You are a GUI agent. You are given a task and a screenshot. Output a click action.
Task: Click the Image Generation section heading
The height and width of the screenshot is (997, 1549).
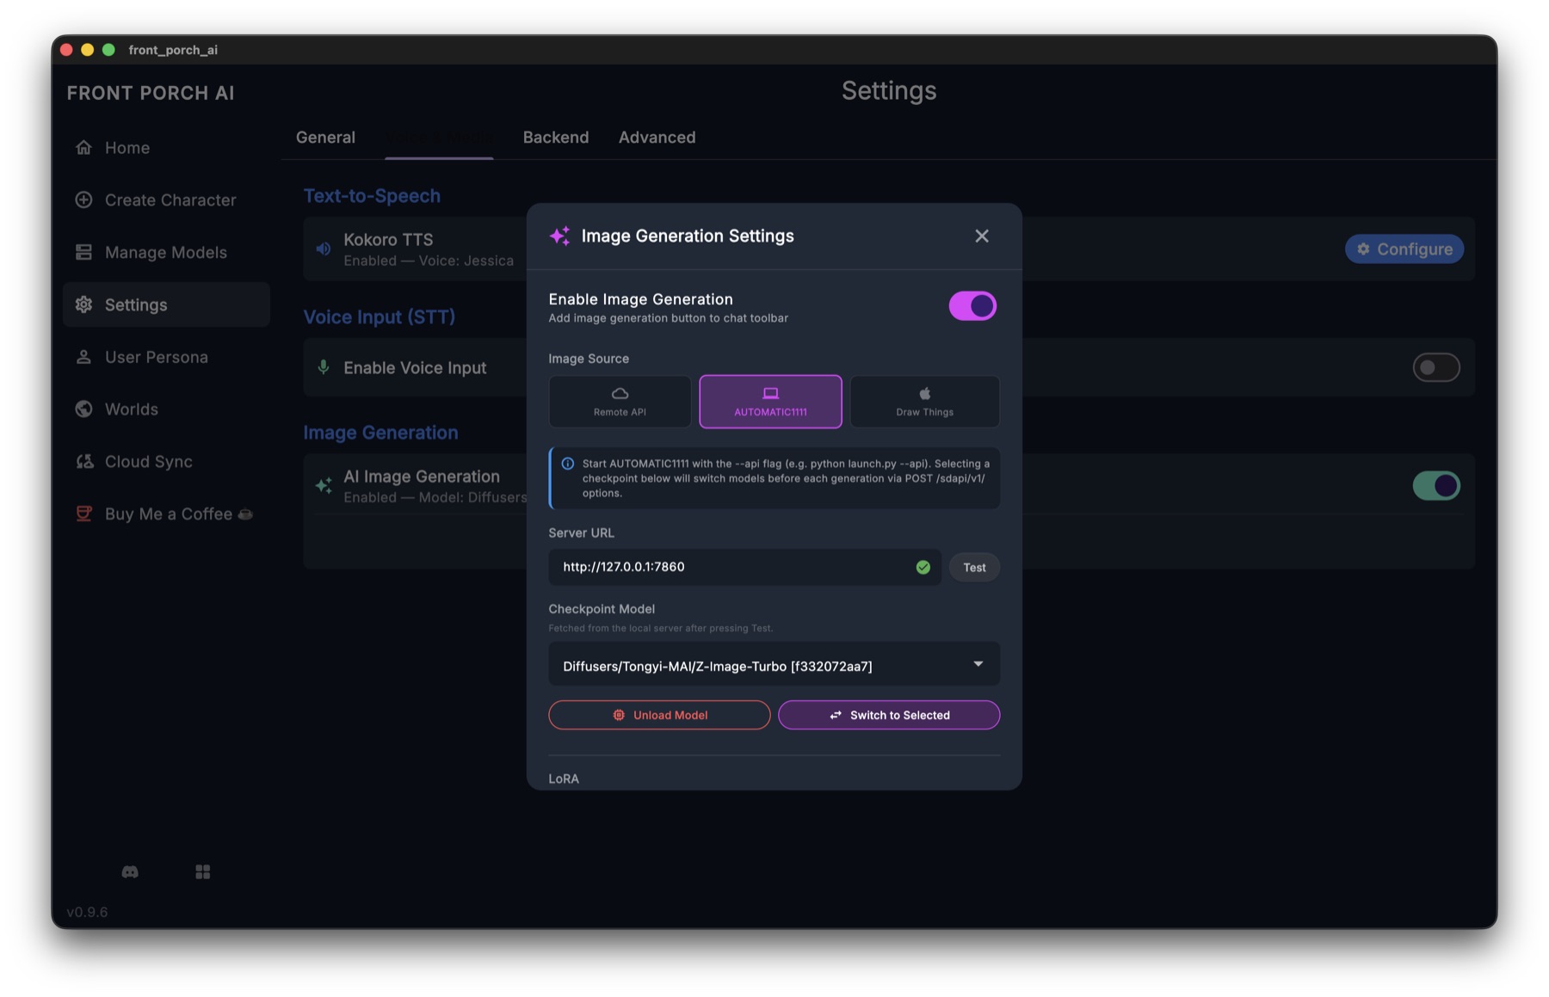(380, 433)
